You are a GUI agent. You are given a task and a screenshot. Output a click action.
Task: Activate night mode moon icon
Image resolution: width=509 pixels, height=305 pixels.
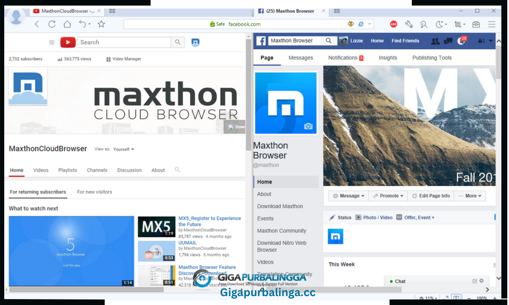pos(439,24)
